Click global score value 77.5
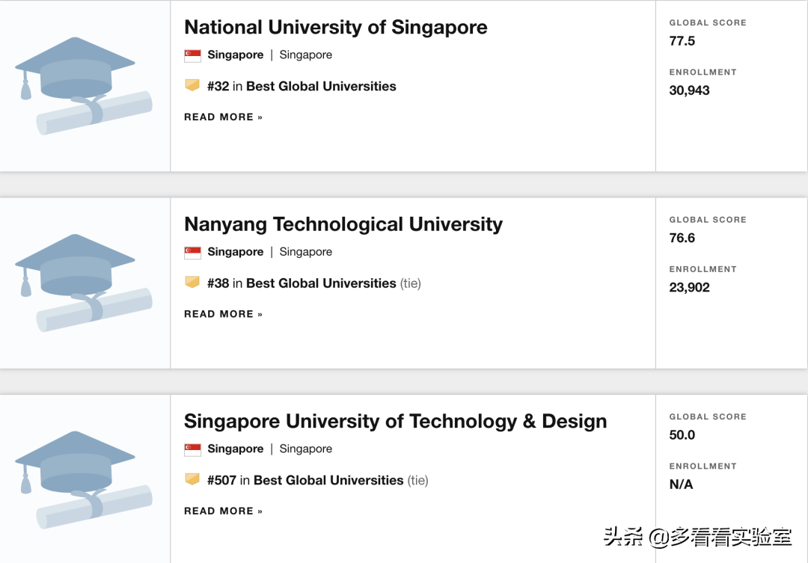808x563 pixels. coord(682,41)
